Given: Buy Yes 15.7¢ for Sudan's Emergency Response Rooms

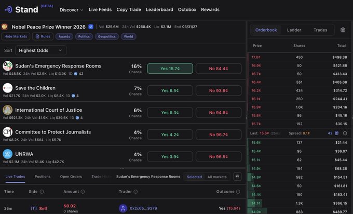Looking at the screenshot, I should point(170,69).
